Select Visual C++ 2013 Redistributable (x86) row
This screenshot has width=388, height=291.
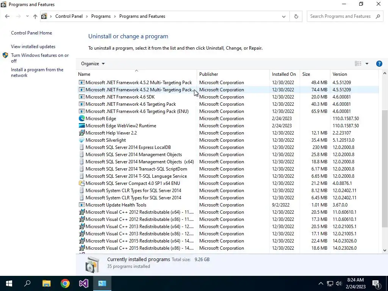(228, 233)
